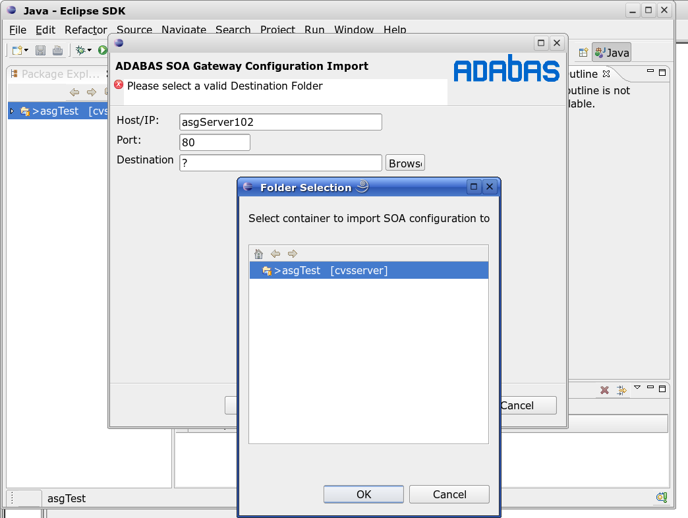Minimize the Eclipse SDK window
The image size is (688, 518).
[x=633, y=11]
